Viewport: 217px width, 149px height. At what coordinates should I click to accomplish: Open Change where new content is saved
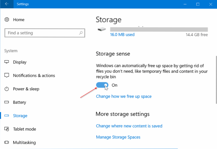129,126
